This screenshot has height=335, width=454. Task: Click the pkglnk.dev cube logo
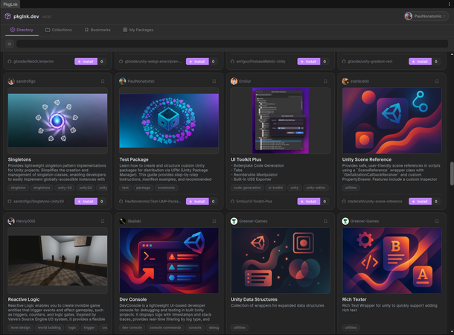[7, 16]
